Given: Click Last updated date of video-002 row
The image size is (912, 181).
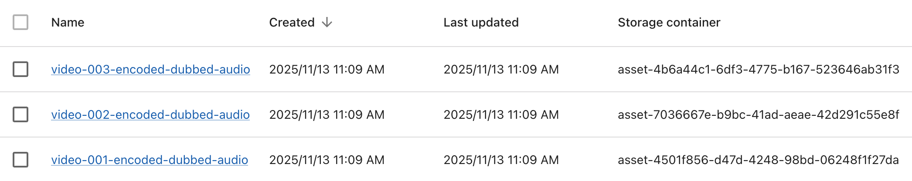Looking at the screenshot, I should [x=501, y=114].
